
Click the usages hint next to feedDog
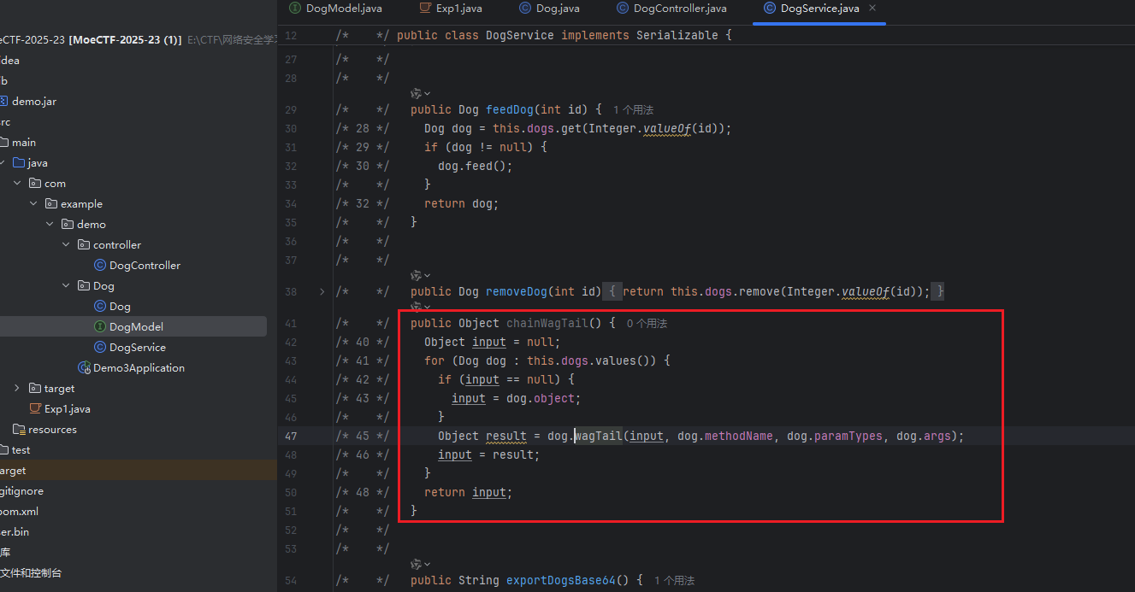pyautogui.click(x=633, y=110)
